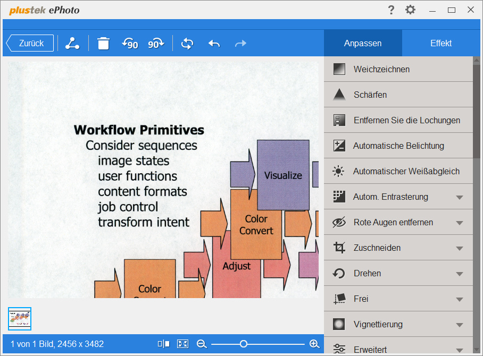Switch to the Effekt tab
Screen dimensions: 483x356
(441, 43)
